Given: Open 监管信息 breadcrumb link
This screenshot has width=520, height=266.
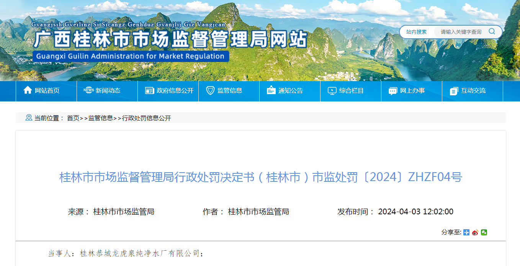Looking at the screenshot, I should (101, 118).
